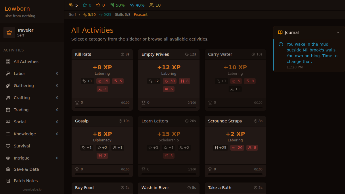Click the 0/25 reputation requirement
Screen dimensions: 345x194
[105, 15]
